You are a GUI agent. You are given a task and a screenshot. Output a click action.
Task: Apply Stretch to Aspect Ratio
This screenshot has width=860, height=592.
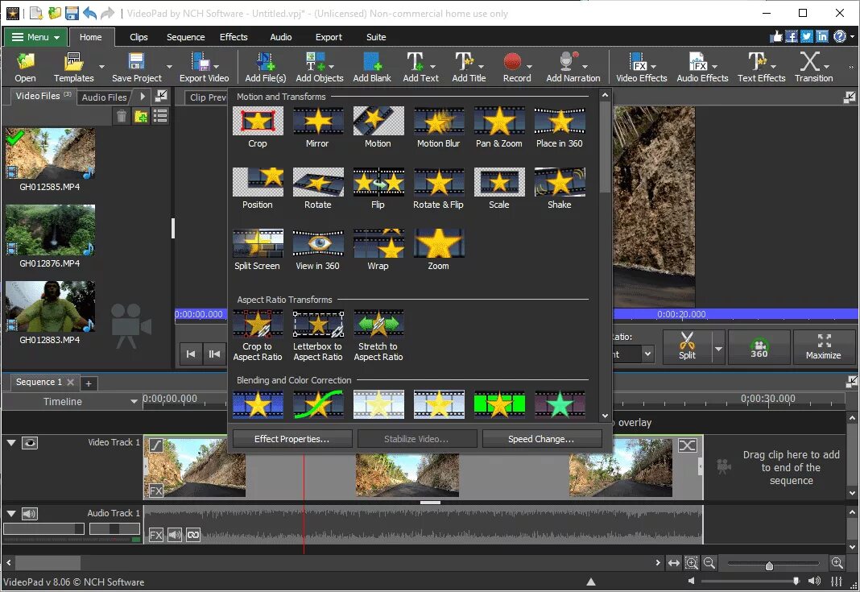[378, 336]
